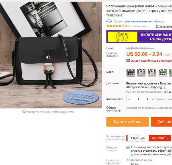Click the five-star rating icons

[x=114, y=26]
